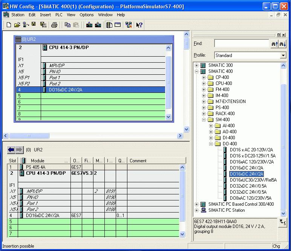Viewport: 291px width, 251px height.
Task: Open the Help menu
Action: click(121, 15)
